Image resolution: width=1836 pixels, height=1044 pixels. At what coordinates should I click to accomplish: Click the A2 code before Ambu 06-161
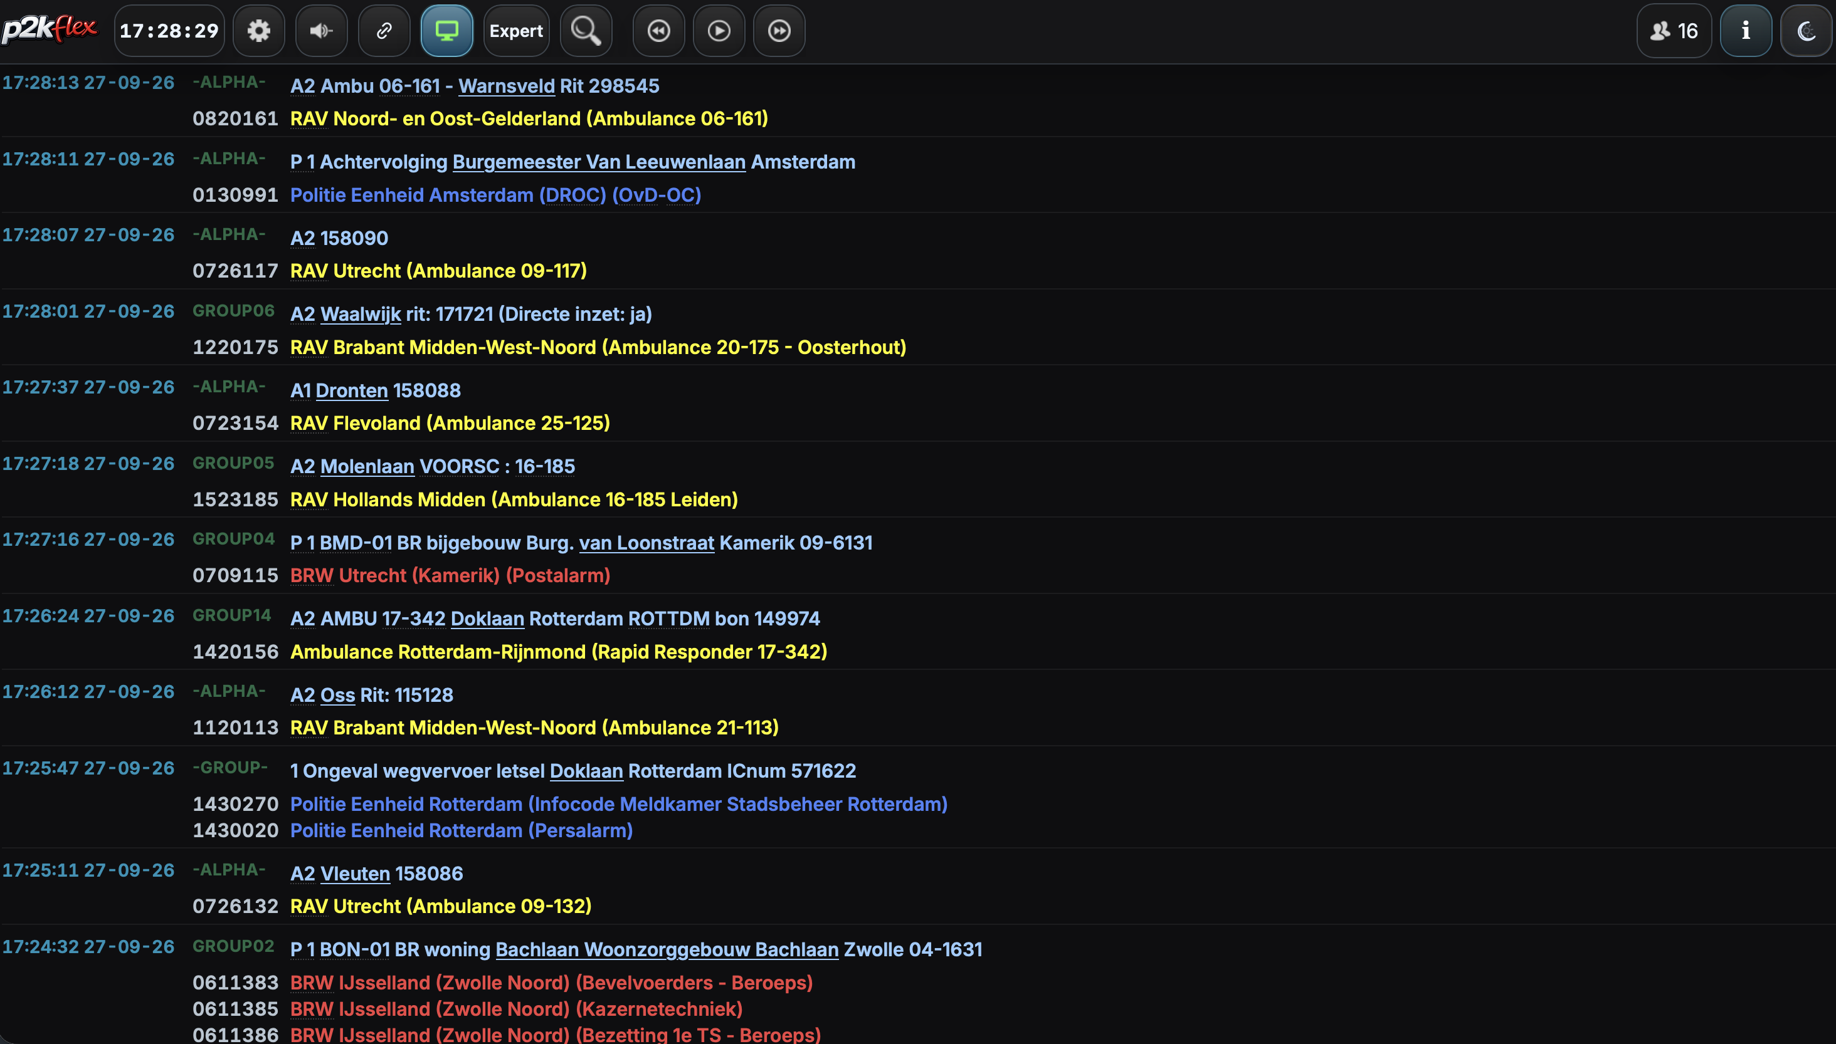[x=303, y=86]
